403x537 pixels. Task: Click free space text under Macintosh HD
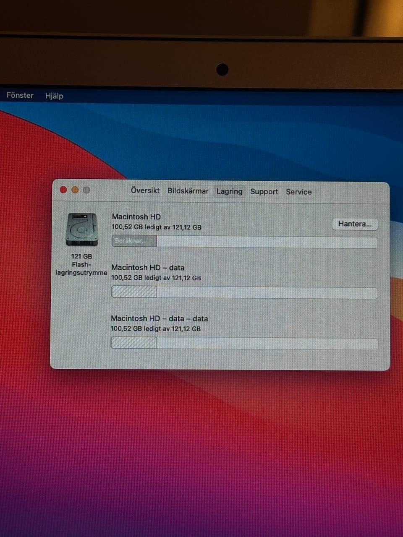point(157,227)
